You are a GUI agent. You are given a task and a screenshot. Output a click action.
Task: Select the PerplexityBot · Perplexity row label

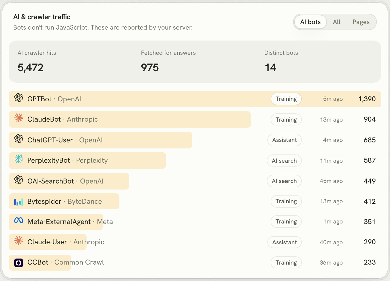[x=68, y=160]
